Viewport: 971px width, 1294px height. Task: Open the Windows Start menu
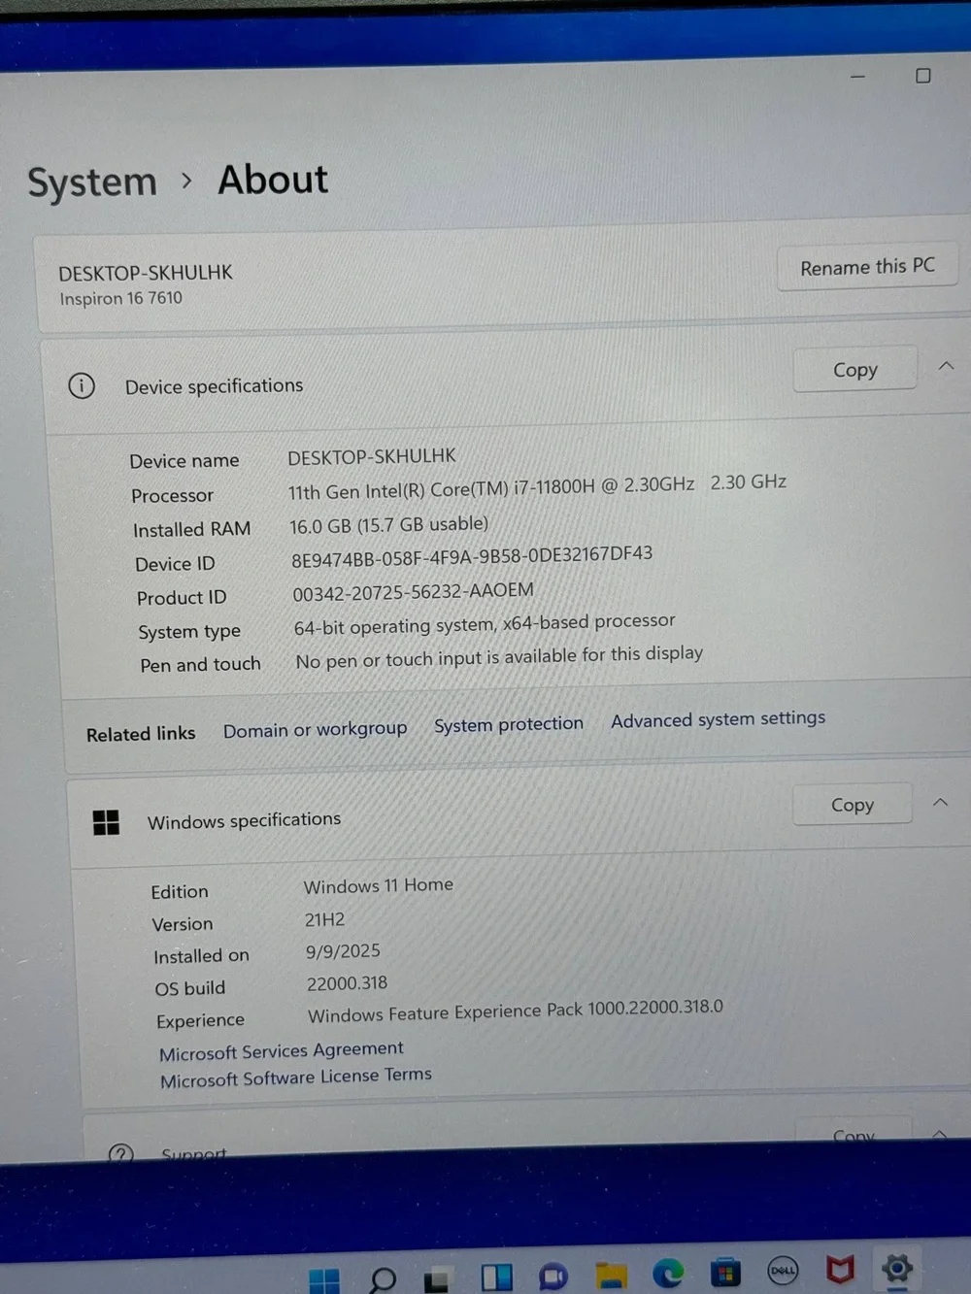click(x=324, y=1280)
